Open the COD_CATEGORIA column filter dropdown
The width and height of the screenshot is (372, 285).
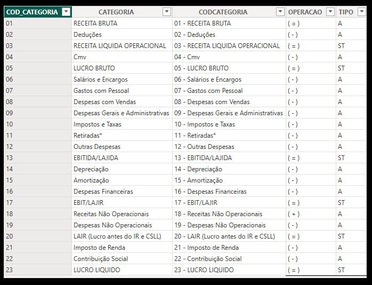coord(66,12)
